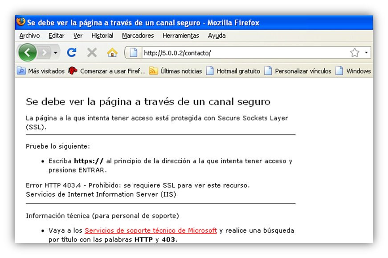
Task: Open the Ayuda menu
Action: (217, 36)
